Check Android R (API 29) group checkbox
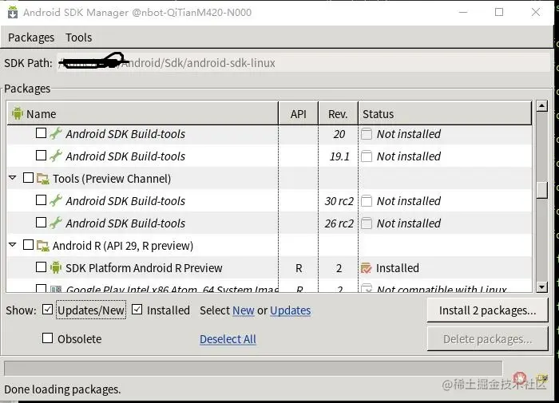Image resolution: width=559 pixels, height=403 pixels. (28, 245)
